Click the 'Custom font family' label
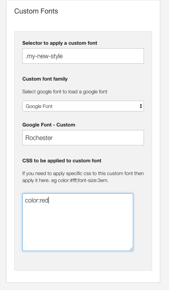The width and height of the screenshot is (169, 290). tap(45, 79)
